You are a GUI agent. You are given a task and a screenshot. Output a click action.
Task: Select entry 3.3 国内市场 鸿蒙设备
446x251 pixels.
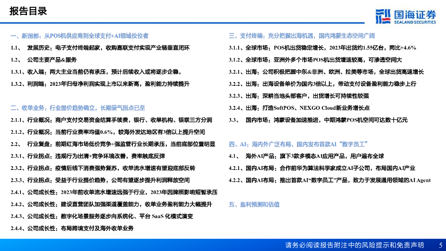318,120
